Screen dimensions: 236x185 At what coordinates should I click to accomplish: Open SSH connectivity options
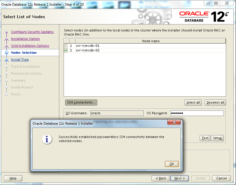click(81, 102)
